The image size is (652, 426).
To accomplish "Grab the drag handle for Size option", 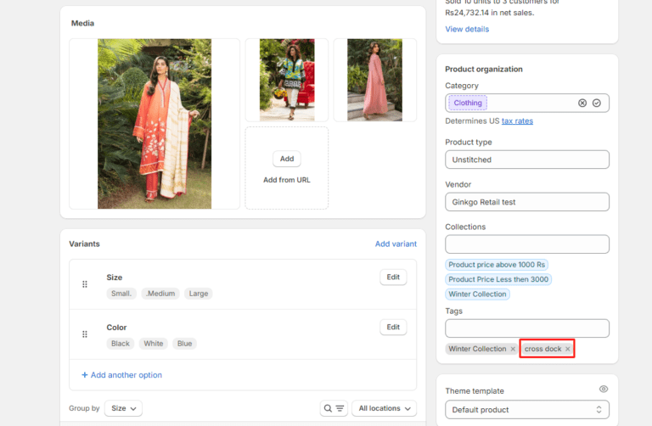I will (85, 284).
